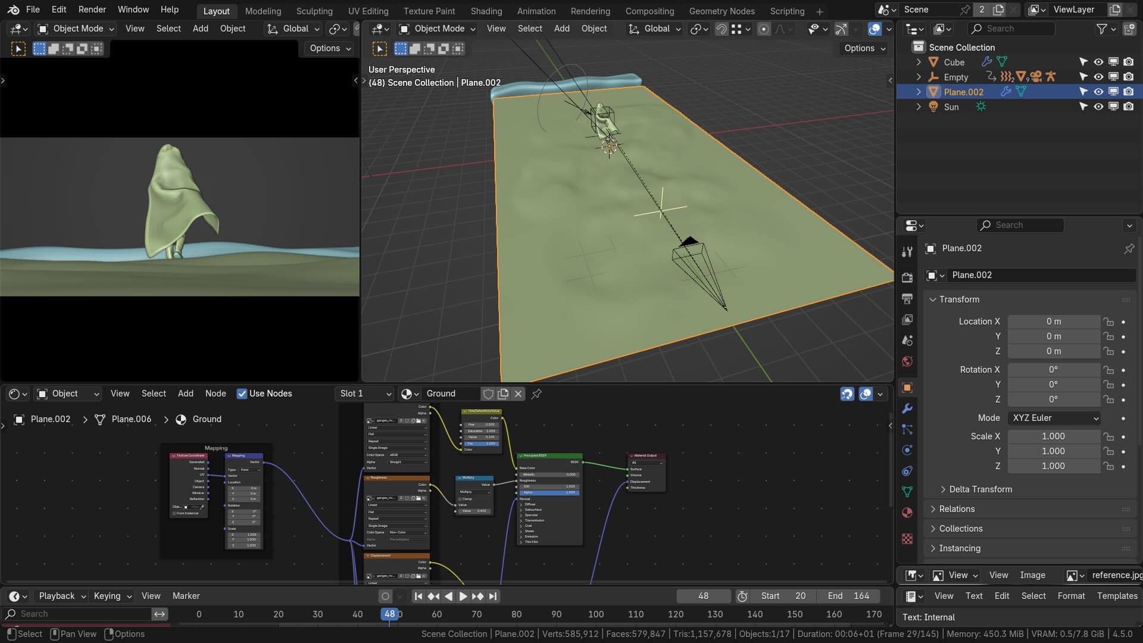Click the timeline Marker menu

tap(186, 596)
